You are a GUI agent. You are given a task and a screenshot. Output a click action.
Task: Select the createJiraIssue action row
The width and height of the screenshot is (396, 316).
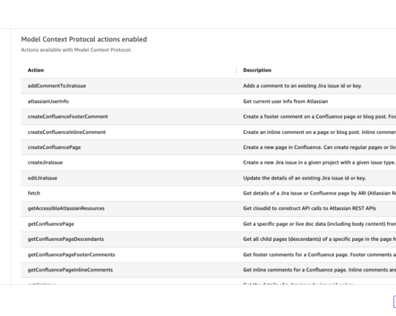pos(45,163)
